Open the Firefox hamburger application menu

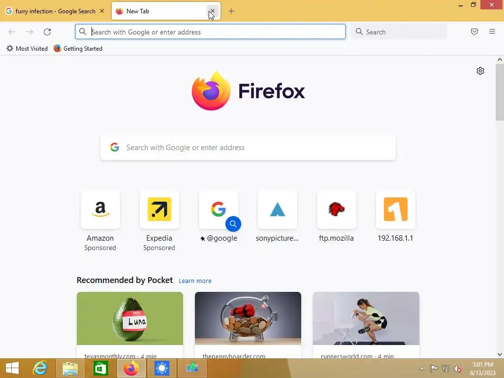pyautogui.click(x=492, y=31)
